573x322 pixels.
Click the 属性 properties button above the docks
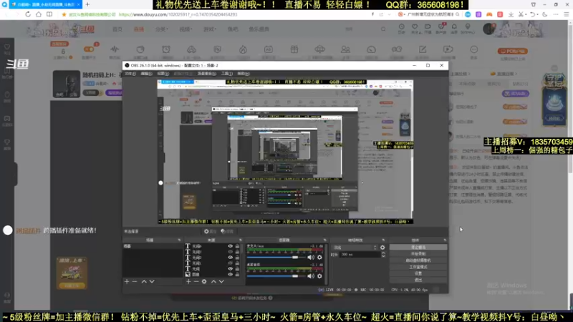[210, 231]
